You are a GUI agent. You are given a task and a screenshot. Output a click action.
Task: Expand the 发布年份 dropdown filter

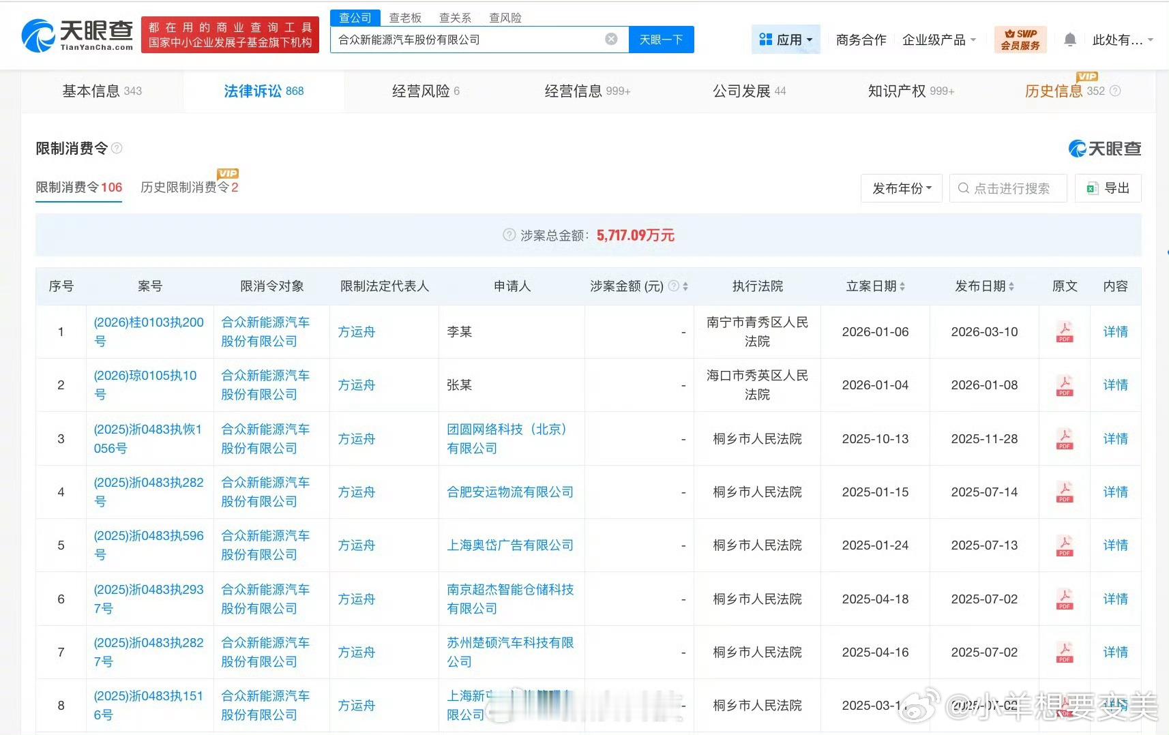[901, 188]
